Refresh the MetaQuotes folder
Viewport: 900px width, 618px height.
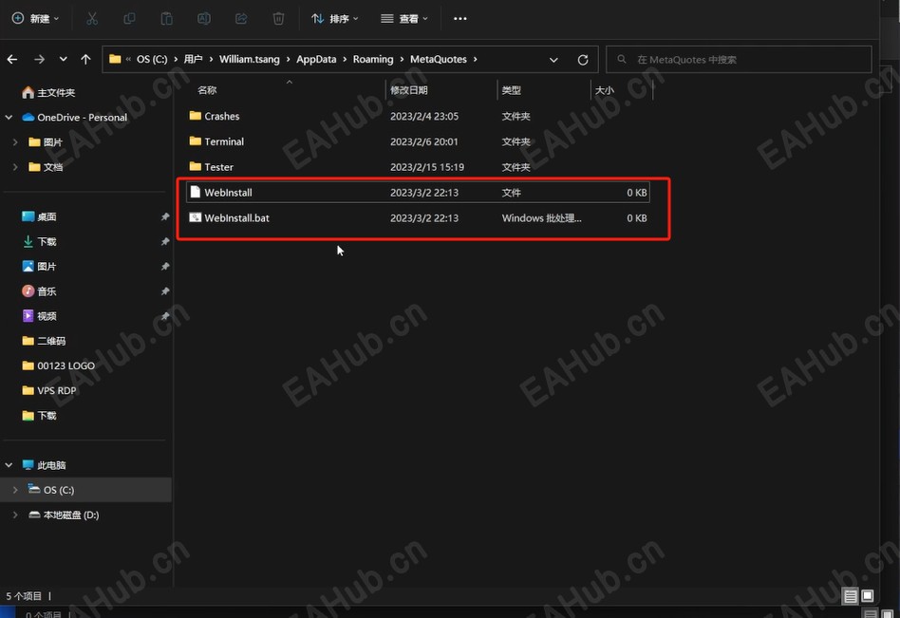pyautogui.click(x=583, y=60)
